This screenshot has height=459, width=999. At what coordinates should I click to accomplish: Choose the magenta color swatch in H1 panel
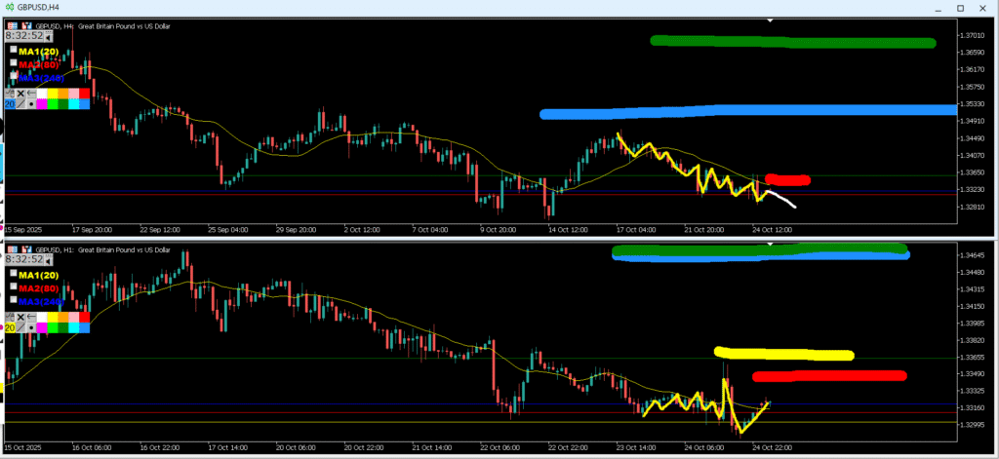point(42,328)
